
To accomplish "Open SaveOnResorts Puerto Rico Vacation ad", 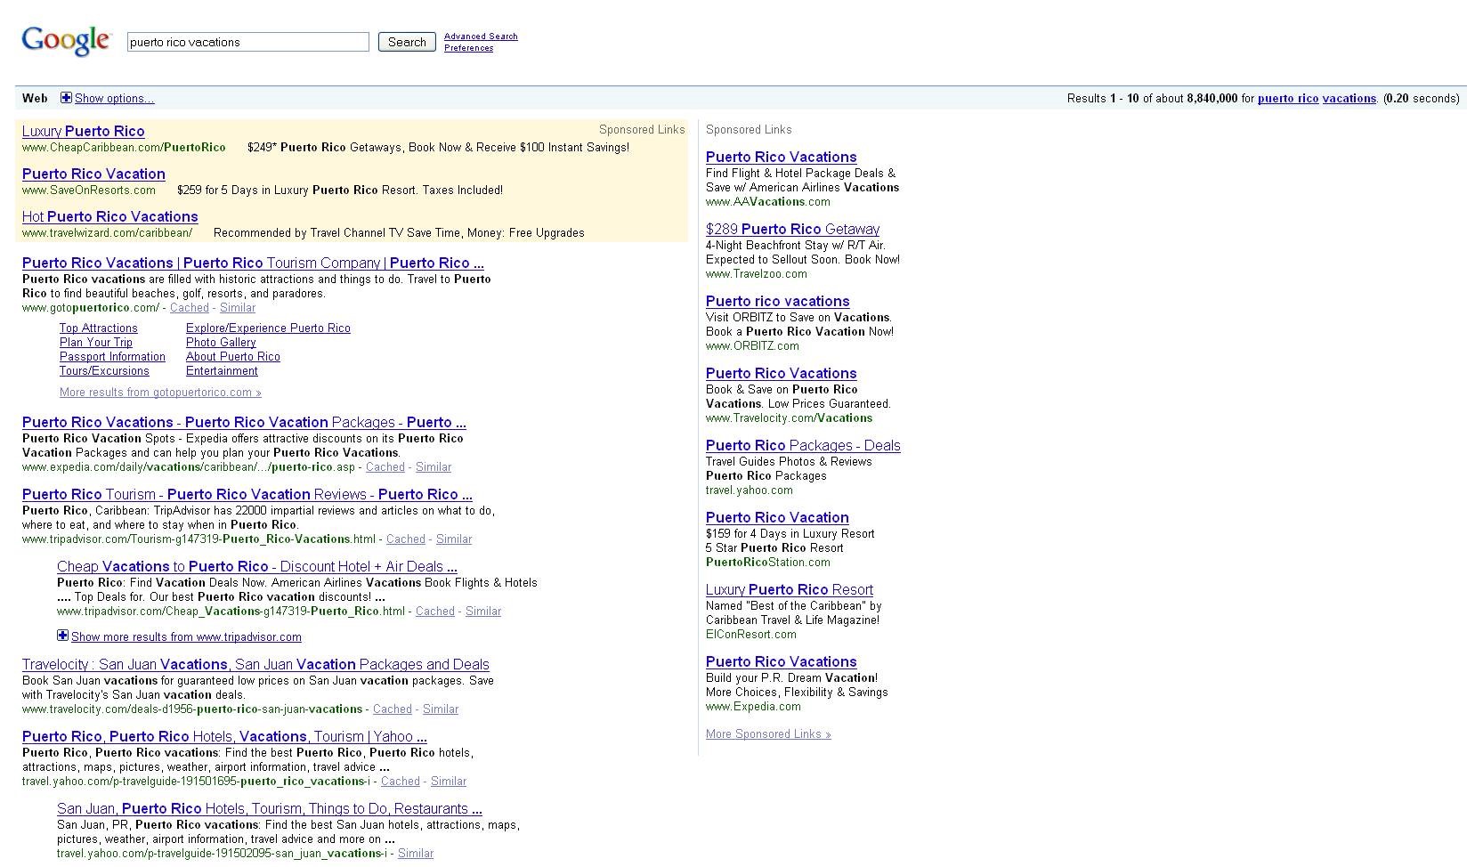I will point(93,174).
